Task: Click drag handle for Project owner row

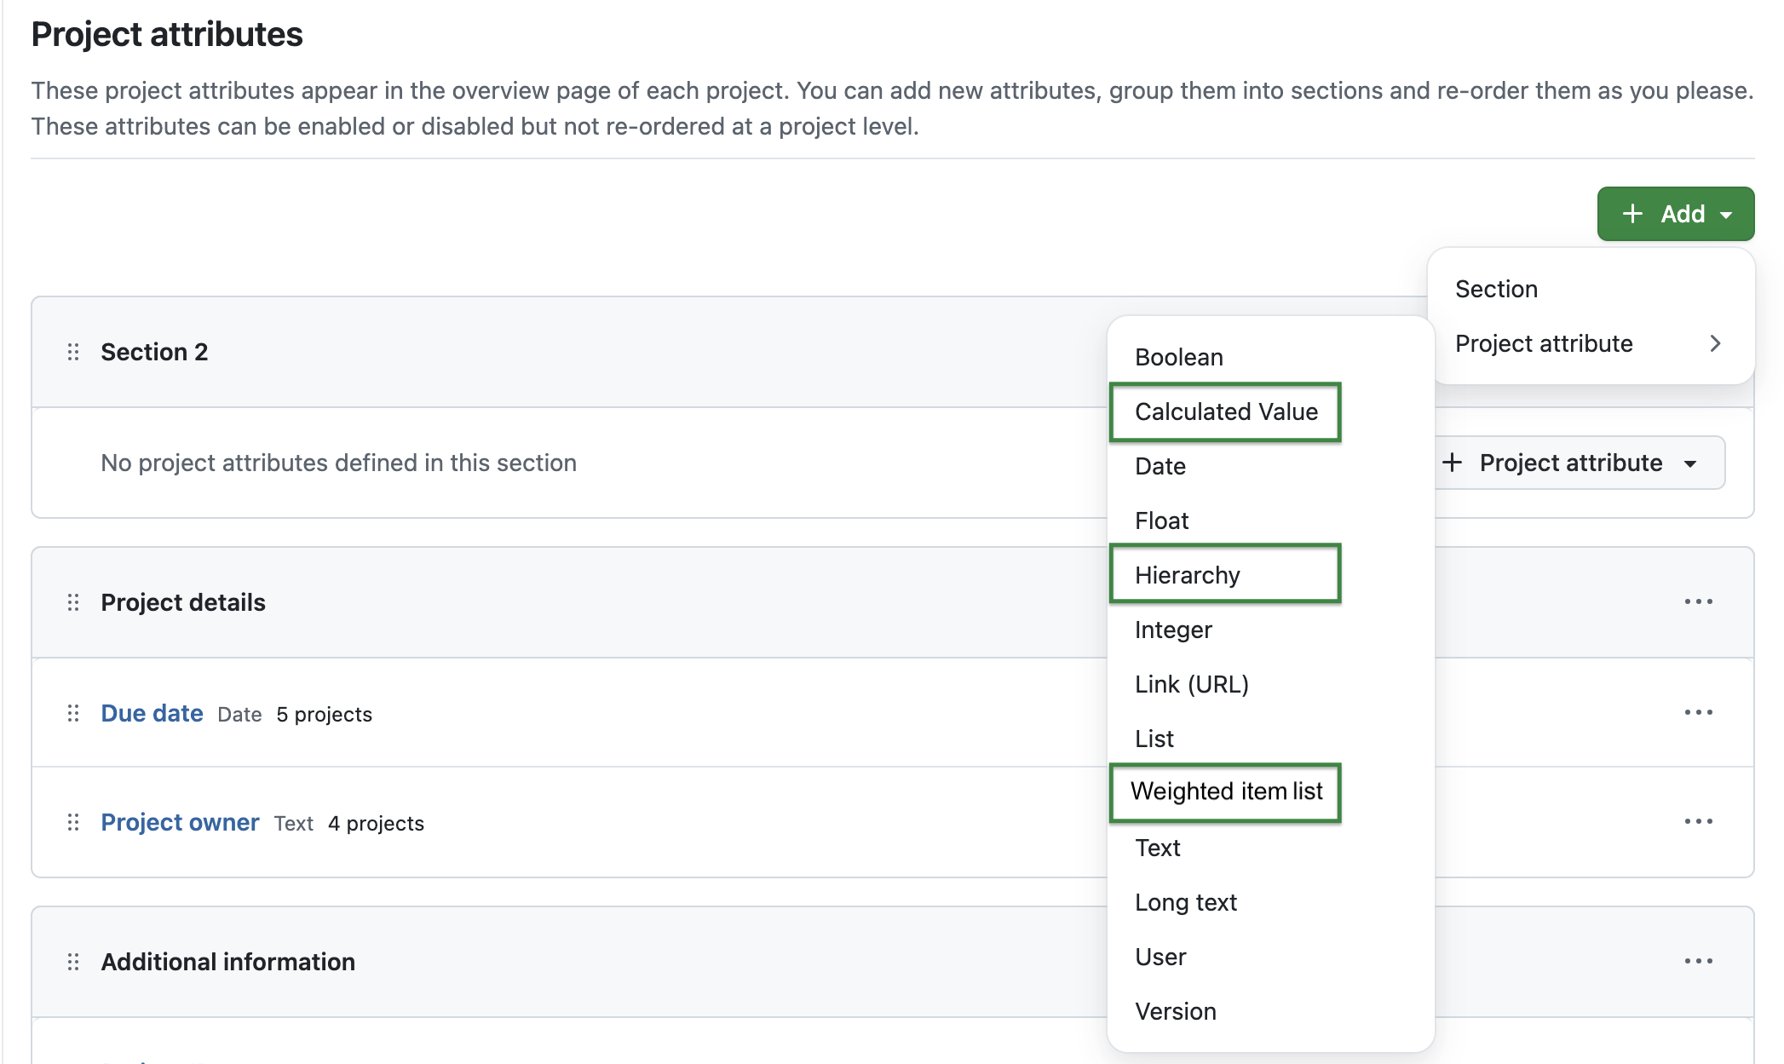Action: [72, 822]
